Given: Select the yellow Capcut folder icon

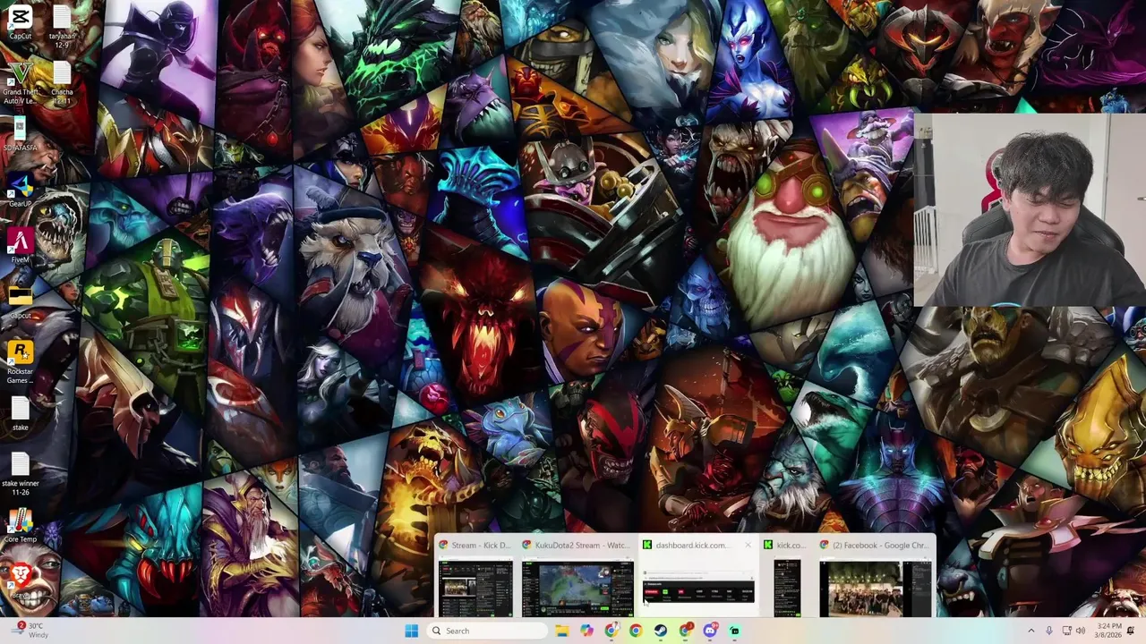Looking at the screenshot, I should coord(20,302).
